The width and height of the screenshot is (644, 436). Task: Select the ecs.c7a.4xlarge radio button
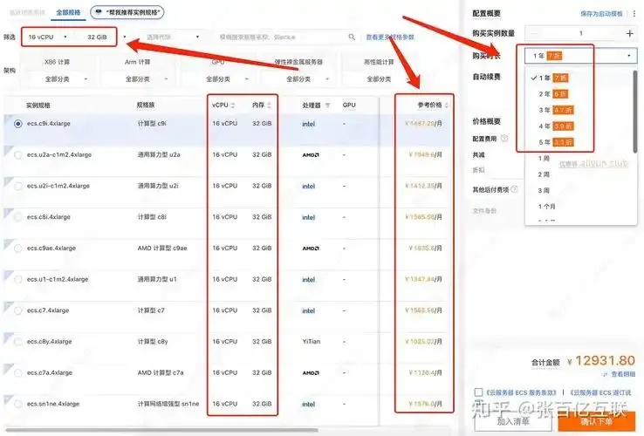coord(18,373)
